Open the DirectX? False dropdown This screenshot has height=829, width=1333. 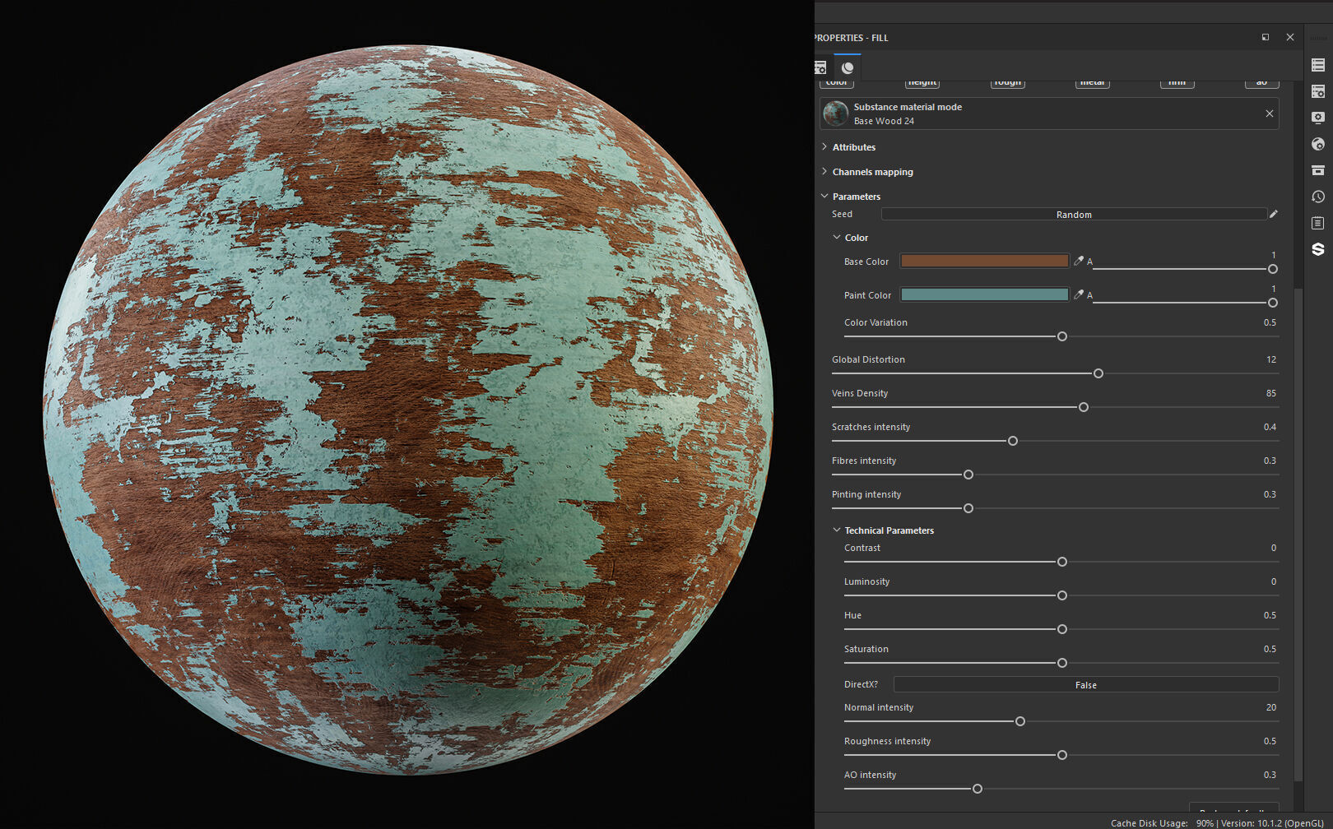[1086, 684]
